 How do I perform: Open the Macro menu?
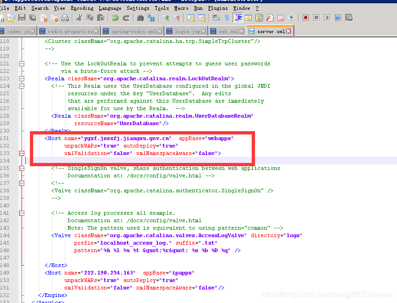pos(181,8)
